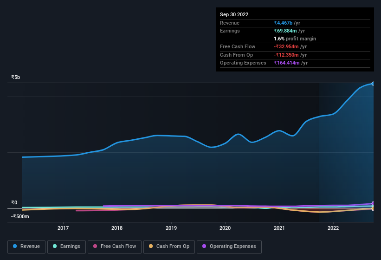381x260 pixels.
Task: Click the Revenue row label in tooltip
Action: [230, 23]
